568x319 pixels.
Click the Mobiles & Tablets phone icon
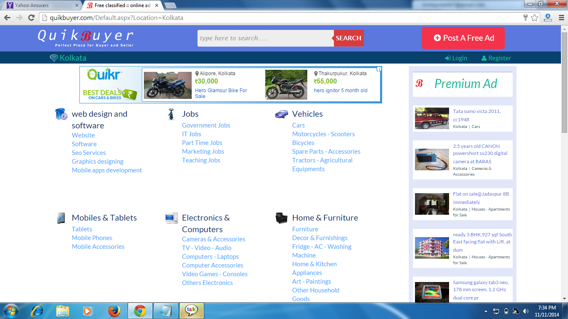61,218
